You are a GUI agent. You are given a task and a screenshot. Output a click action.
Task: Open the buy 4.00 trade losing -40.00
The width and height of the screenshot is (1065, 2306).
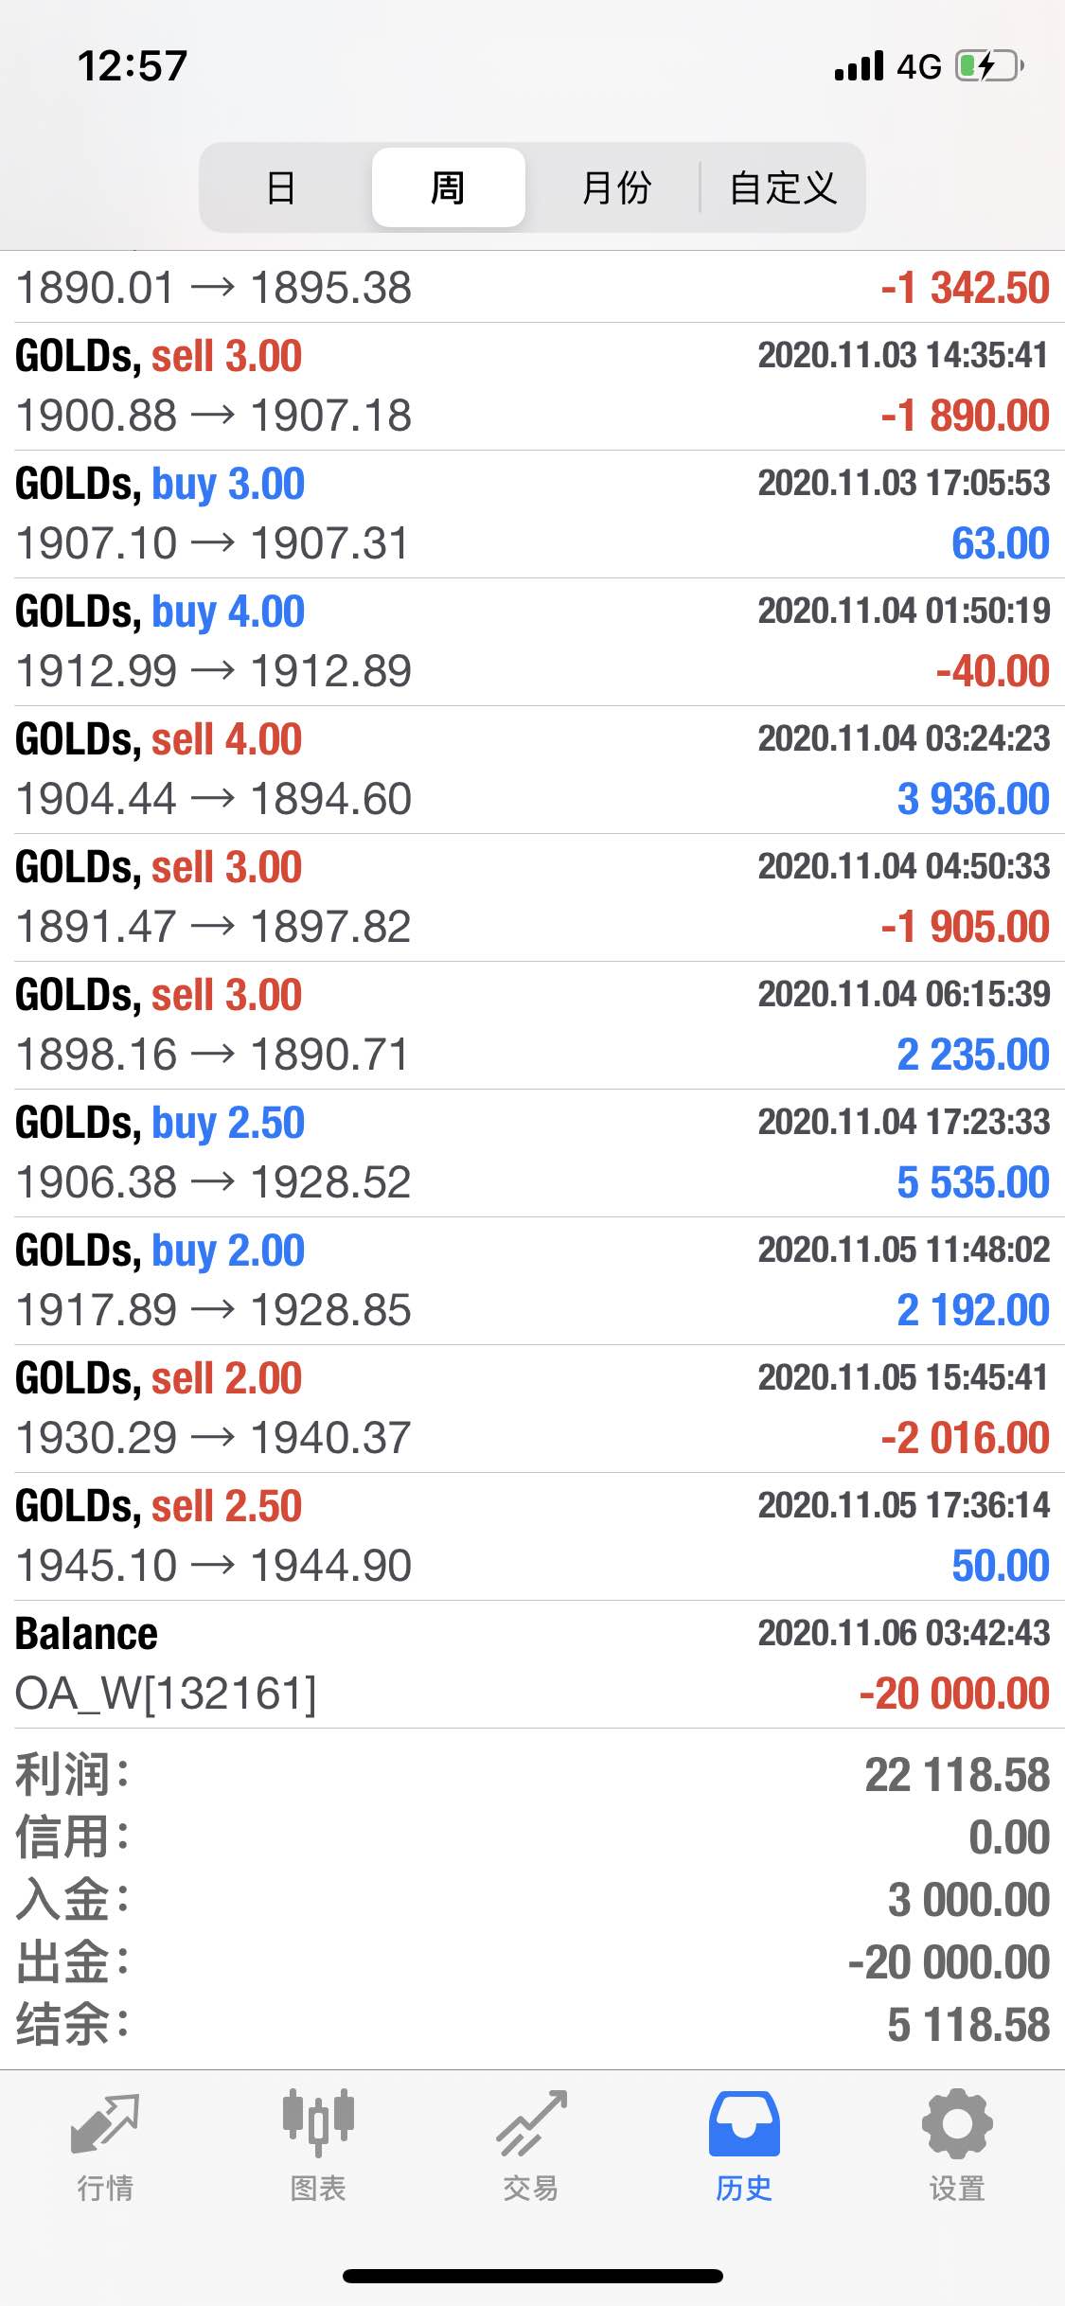point(532,642)
